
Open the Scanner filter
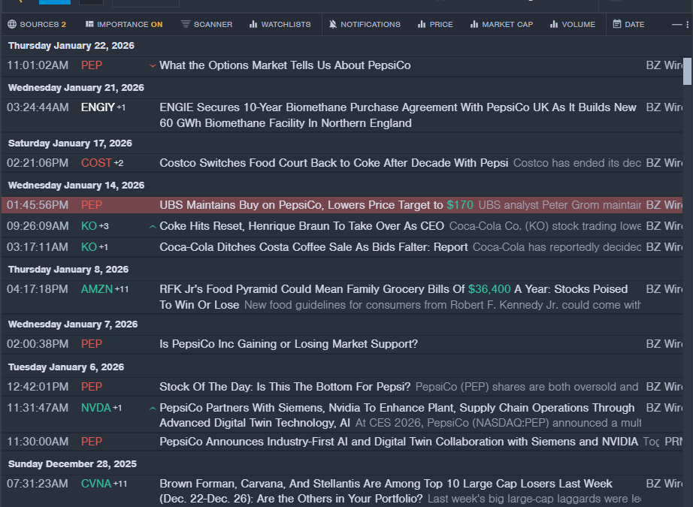point(207,24)
